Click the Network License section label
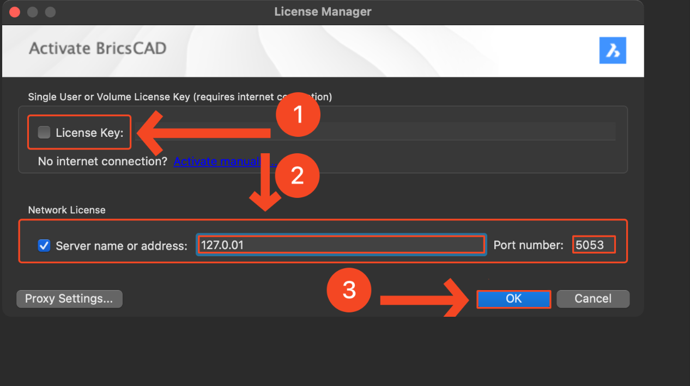 tap(66, 210)
